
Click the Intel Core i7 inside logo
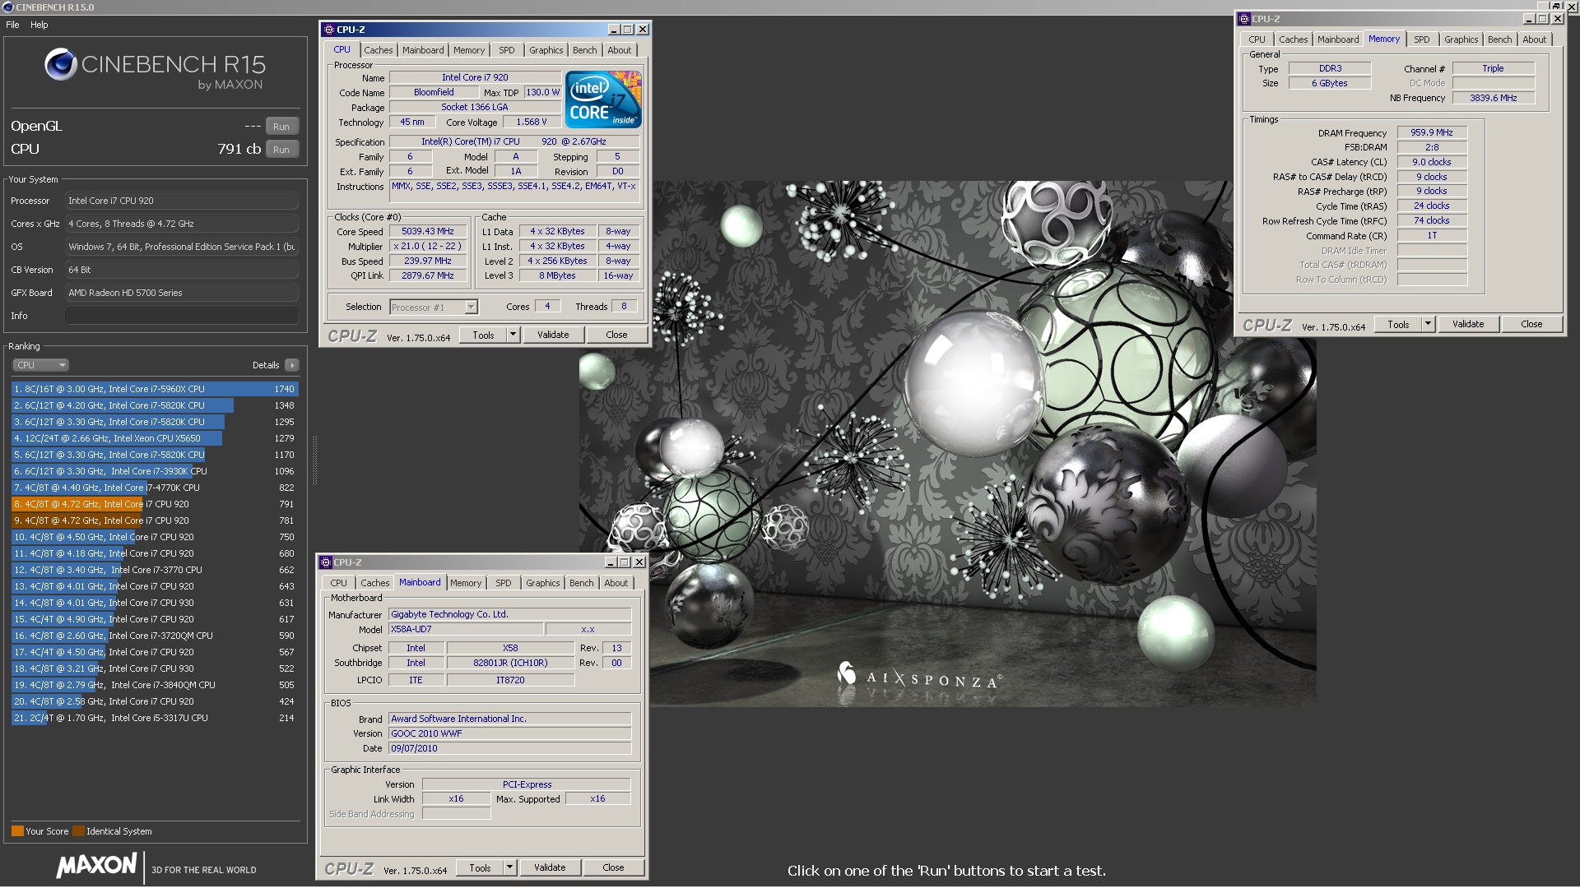pyautogui.click(x=603, y=99)
